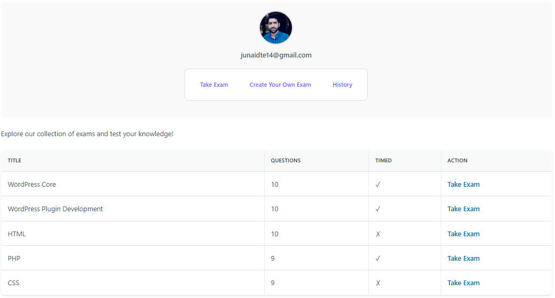
Task: Open the History tab
Action: pos(342,85)
